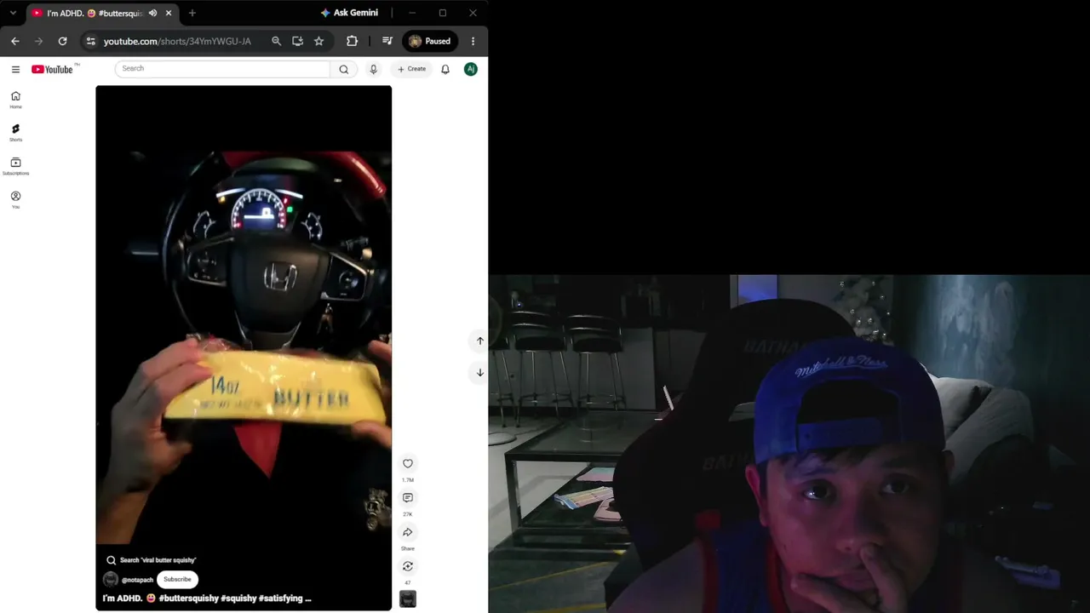The height and width of the screenshot is (613, 1090).
Task: Go to the previous short with the up arrow
Action: (x=480, y=341)
